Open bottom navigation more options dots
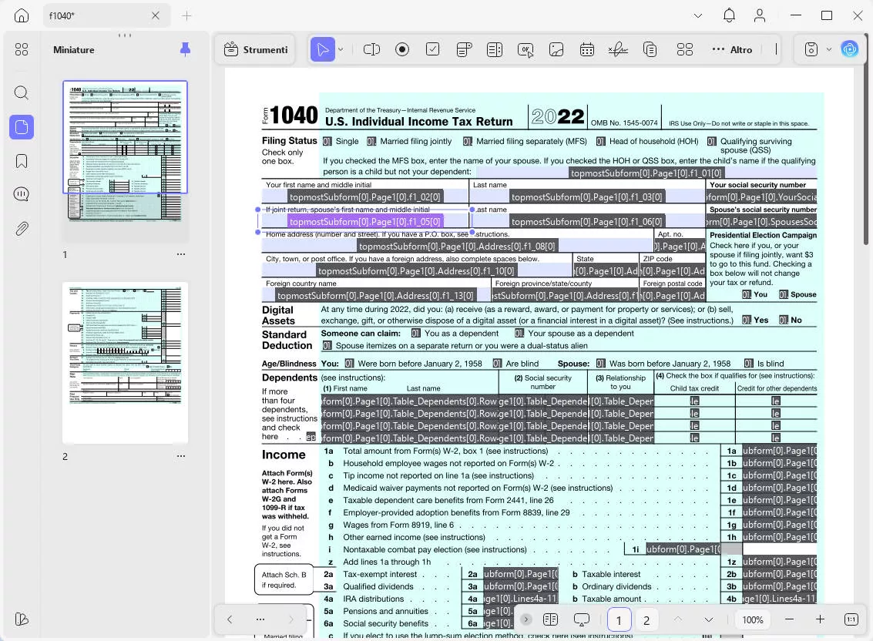 coord(260,619)
